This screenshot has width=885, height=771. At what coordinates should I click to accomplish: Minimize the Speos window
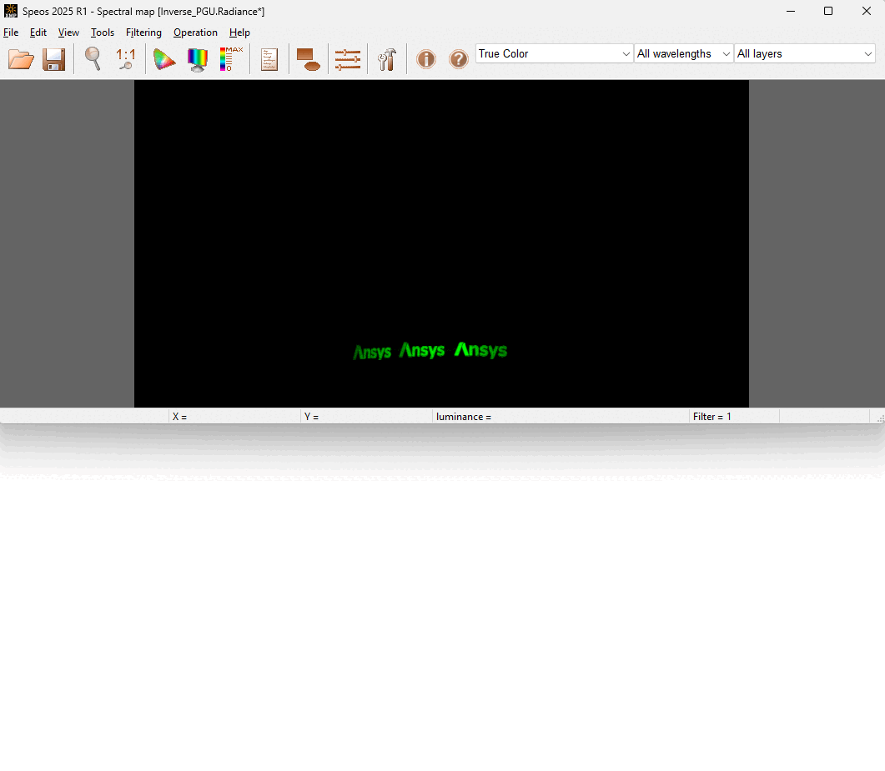click(791, 12)
